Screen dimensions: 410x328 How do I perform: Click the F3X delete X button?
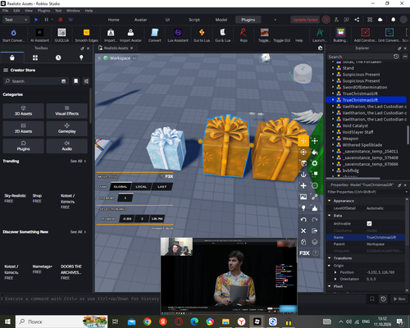[303, 230]
